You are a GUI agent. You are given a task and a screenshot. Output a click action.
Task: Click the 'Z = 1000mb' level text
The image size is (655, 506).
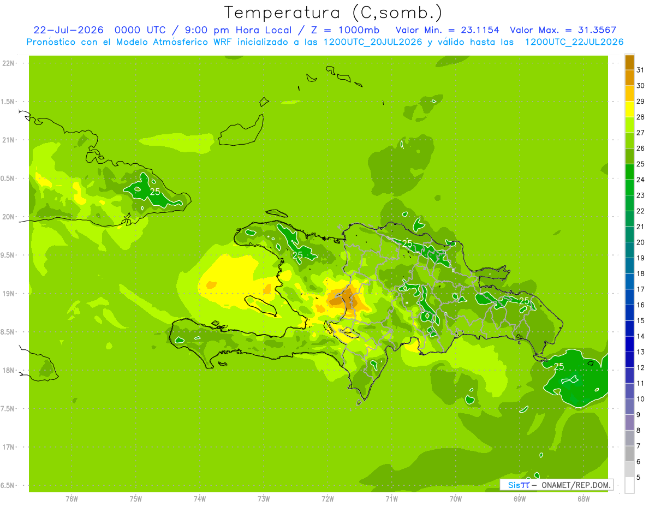(345, 30)
